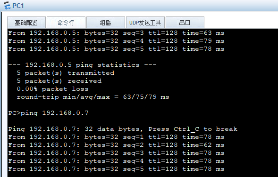Click the PC1 window title text
This screenshot has height=177, width=278.
click(x=18, y=6)
